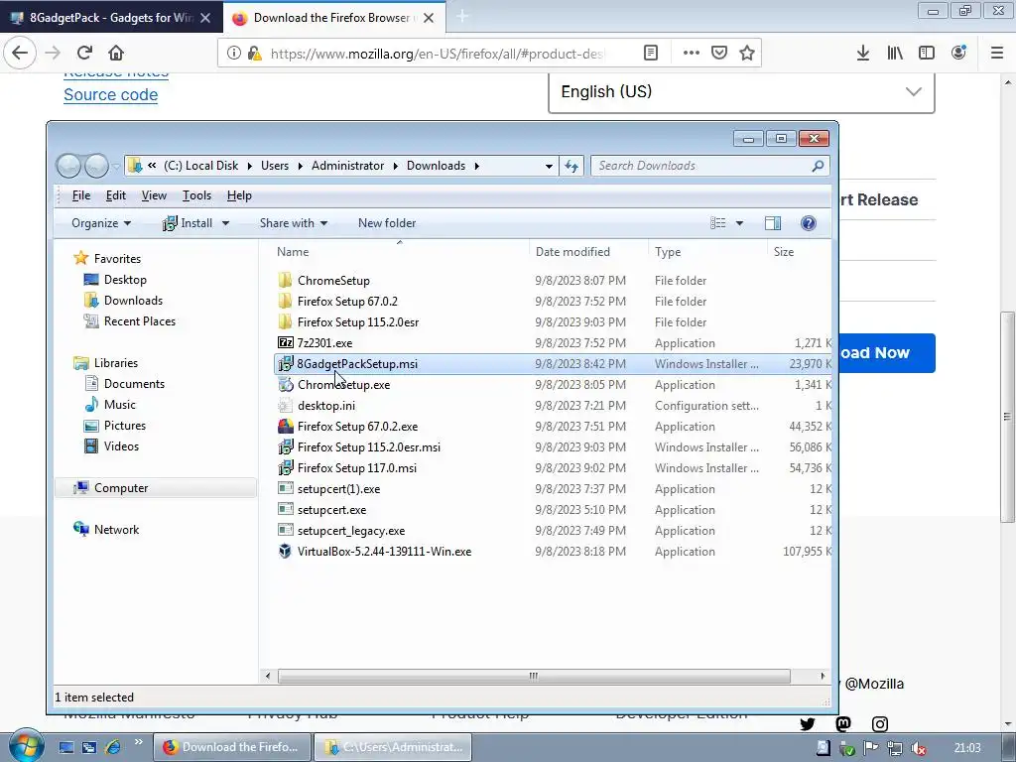This screenshot has width=1016, height=762.
Task: Open Twitter icon on Mozilla page
Action: [x=808, y=723]
